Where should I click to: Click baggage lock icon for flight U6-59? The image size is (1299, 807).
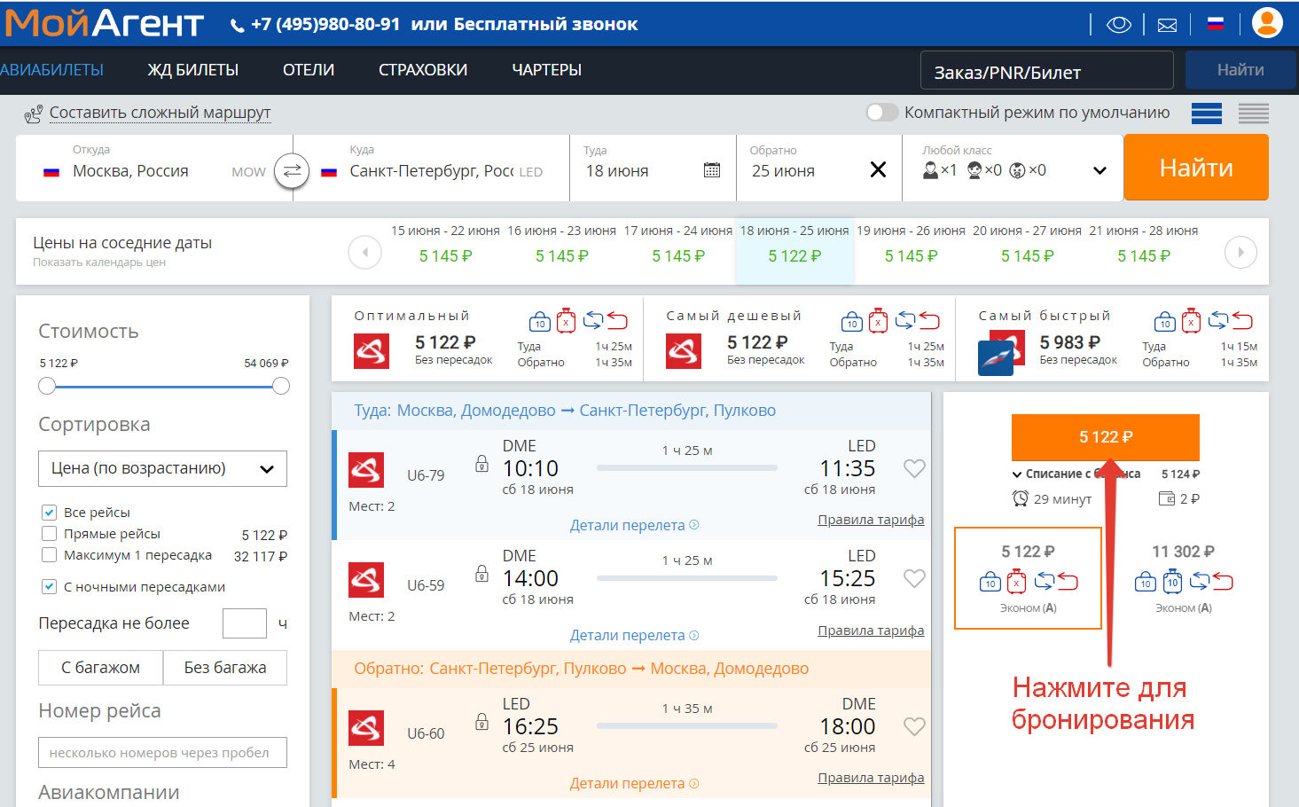[481, 573]
